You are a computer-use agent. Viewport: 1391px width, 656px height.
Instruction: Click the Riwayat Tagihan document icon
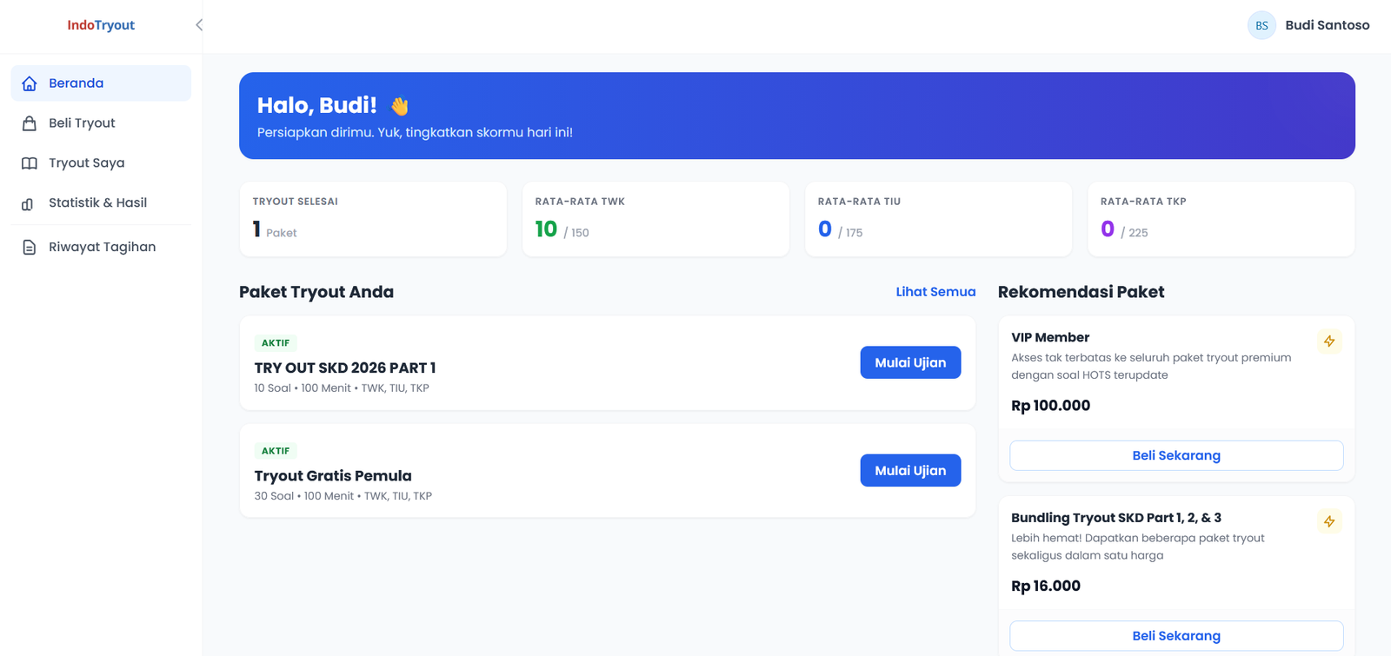[x=30, y=248]
